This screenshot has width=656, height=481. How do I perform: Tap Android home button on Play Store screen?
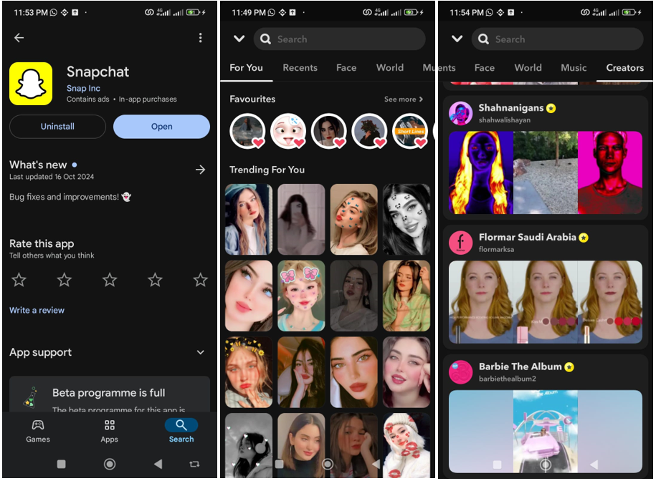110,464
